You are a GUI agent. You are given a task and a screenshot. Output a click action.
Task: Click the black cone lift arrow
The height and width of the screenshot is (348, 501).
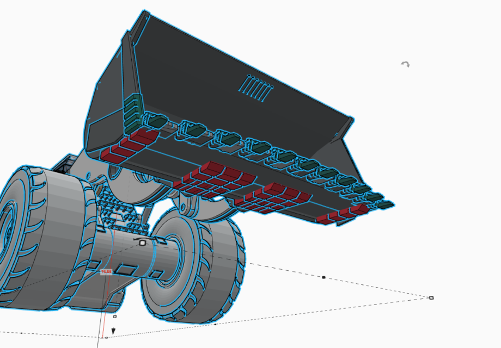pyautogui.click(x=113, y=331)
